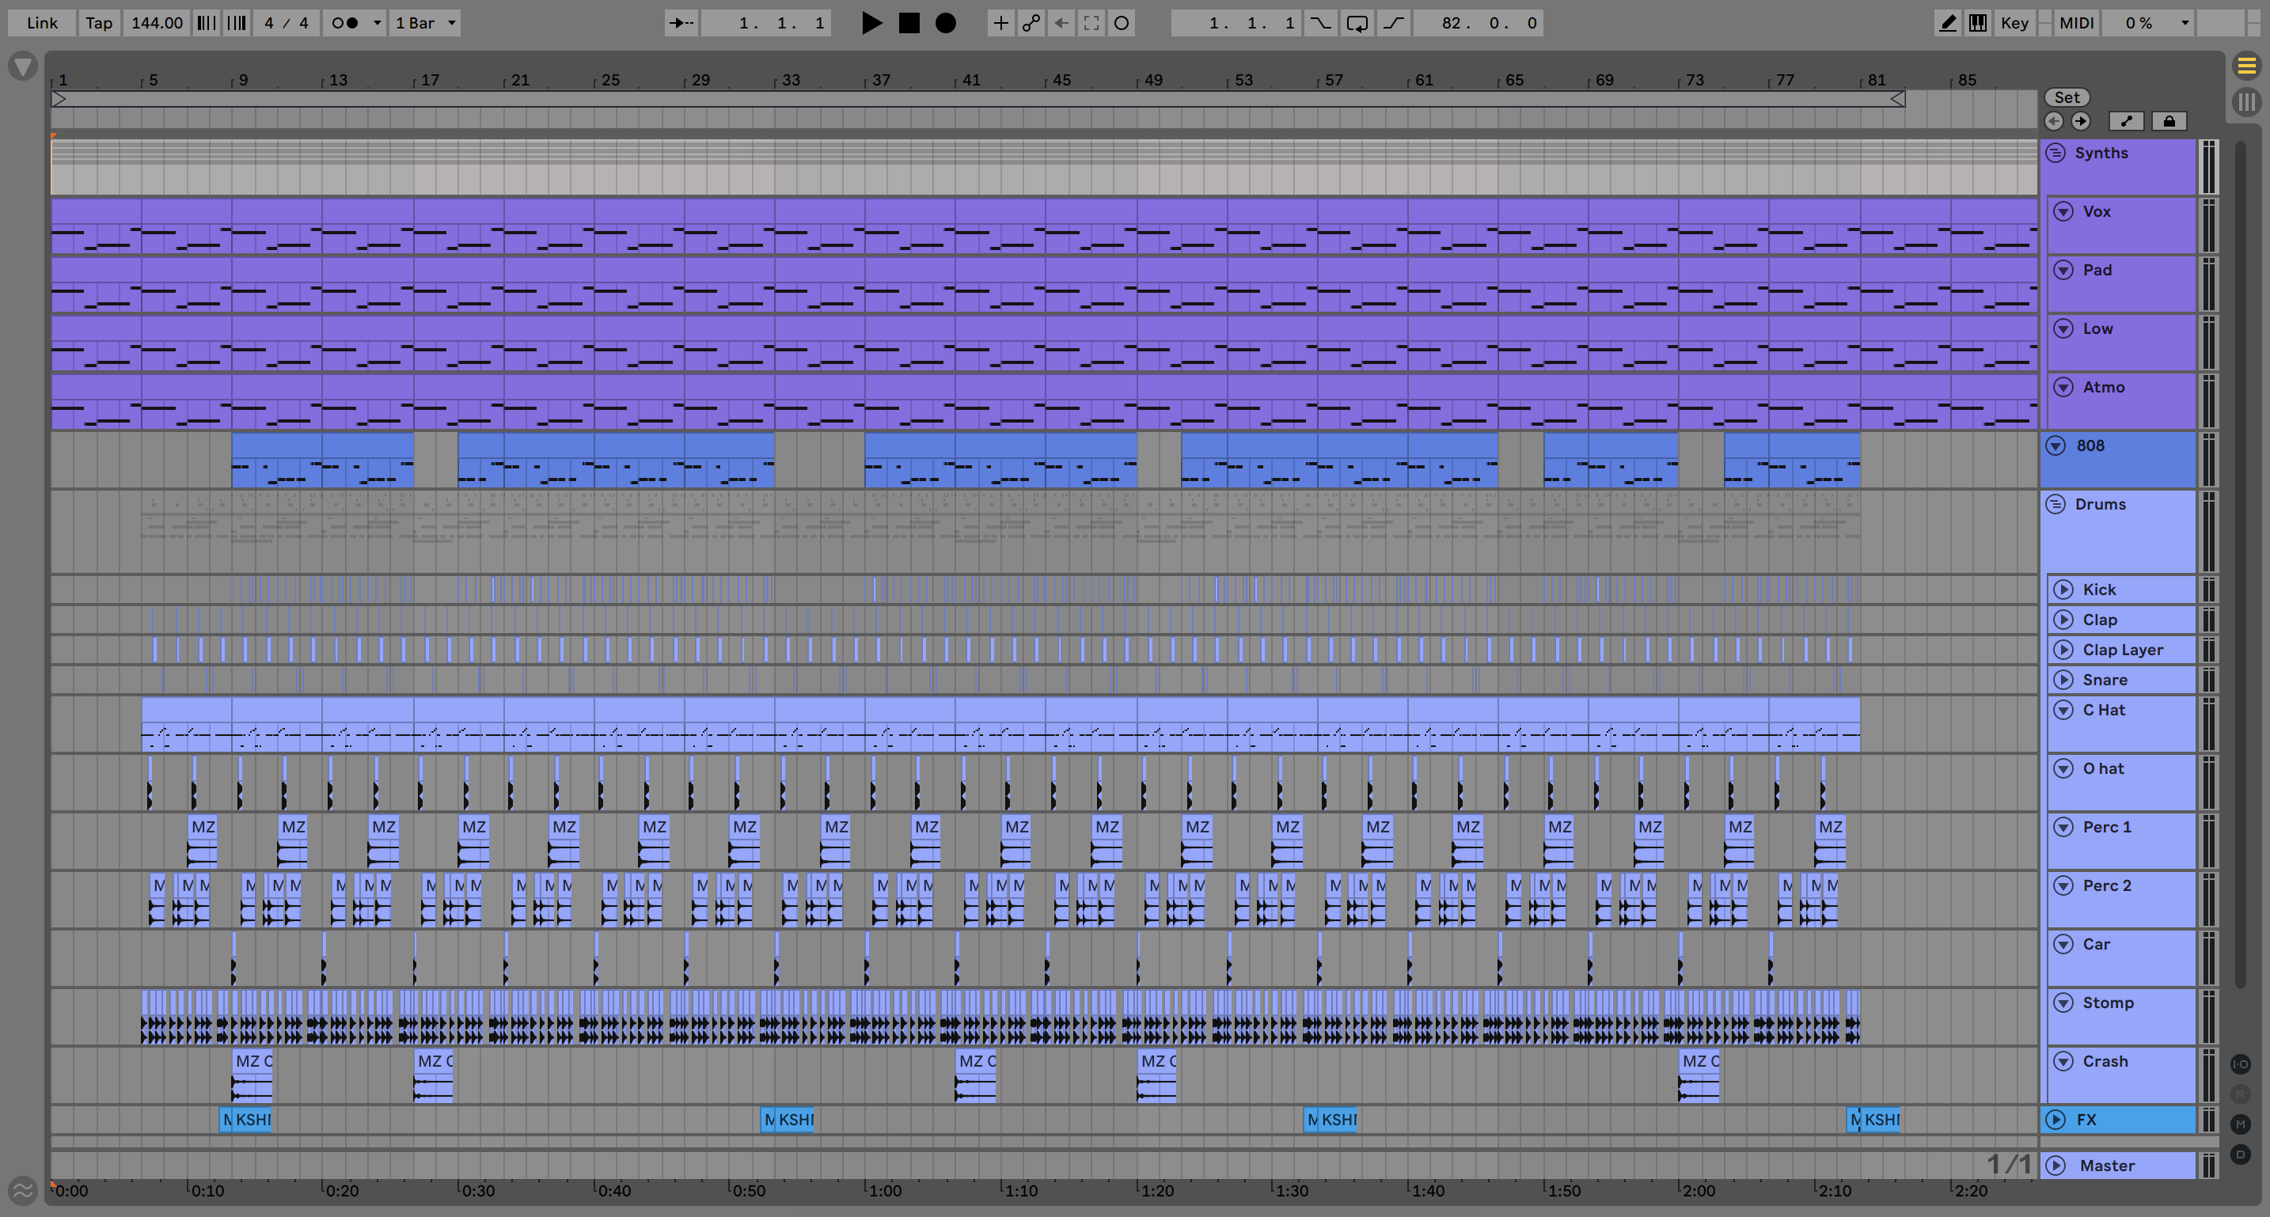Toggle the arrangement Loop switch
Screen dimensions: 2270x1217
click(x=1356, y=23)
